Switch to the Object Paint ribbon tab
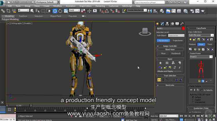 [x=56, y=16]
